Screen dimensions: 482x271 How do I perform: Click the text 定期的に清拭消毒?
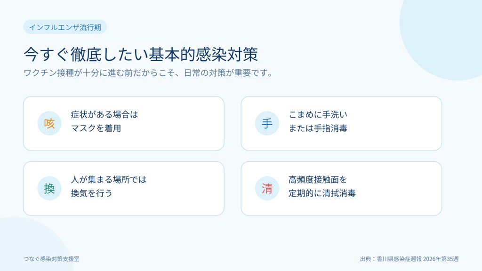[x=322, y=193]
